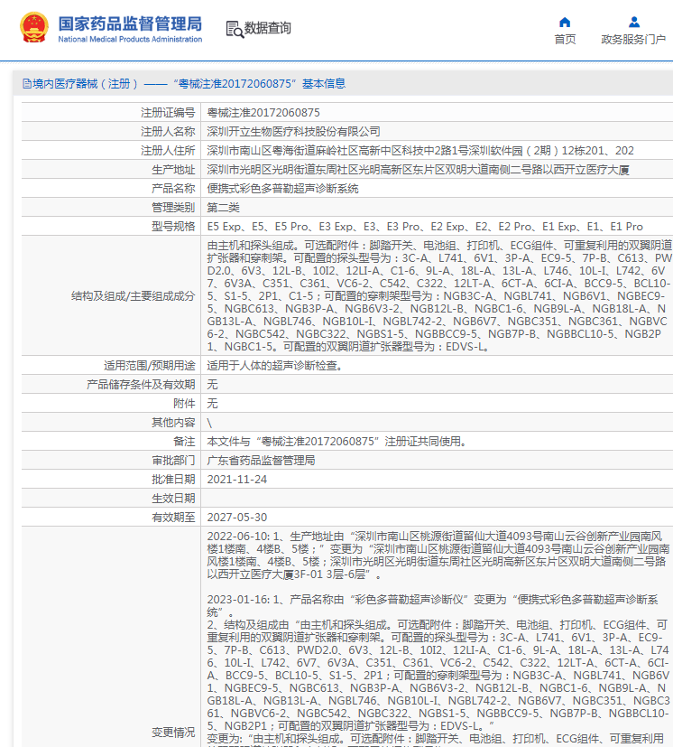Image resolution: width=673 pixels, height=747 pixels.
Task: Click the expiry date 2027-05-30
Action: coord(237,518)
